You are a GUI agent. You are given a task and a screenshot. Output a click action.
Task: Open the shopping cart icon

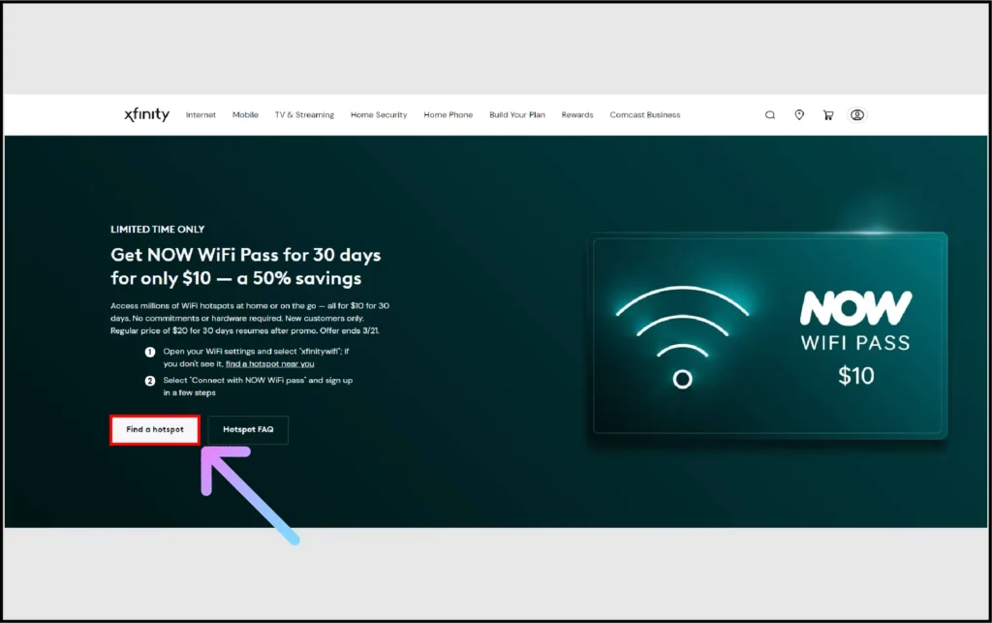tap(828, 115)
